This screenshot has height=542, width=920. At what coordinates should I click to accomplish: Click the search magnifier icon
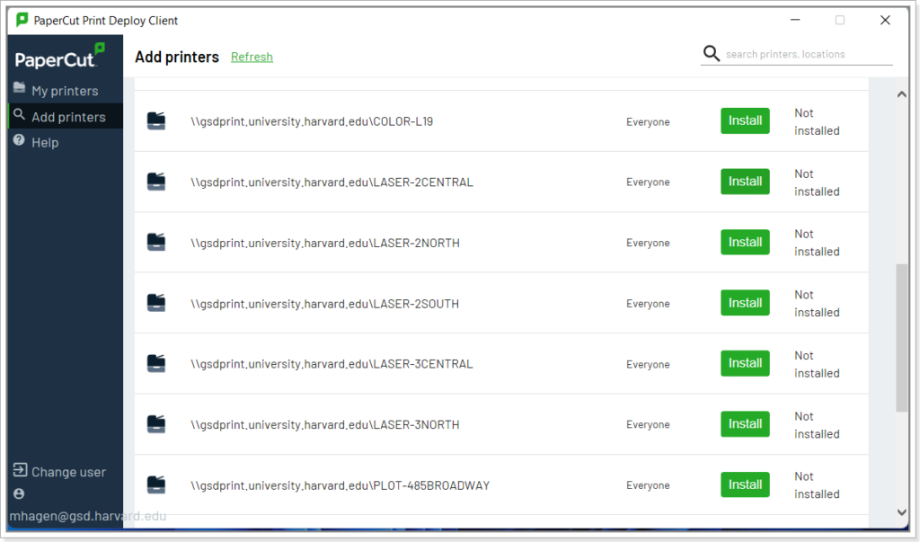(x=712, y=54)
